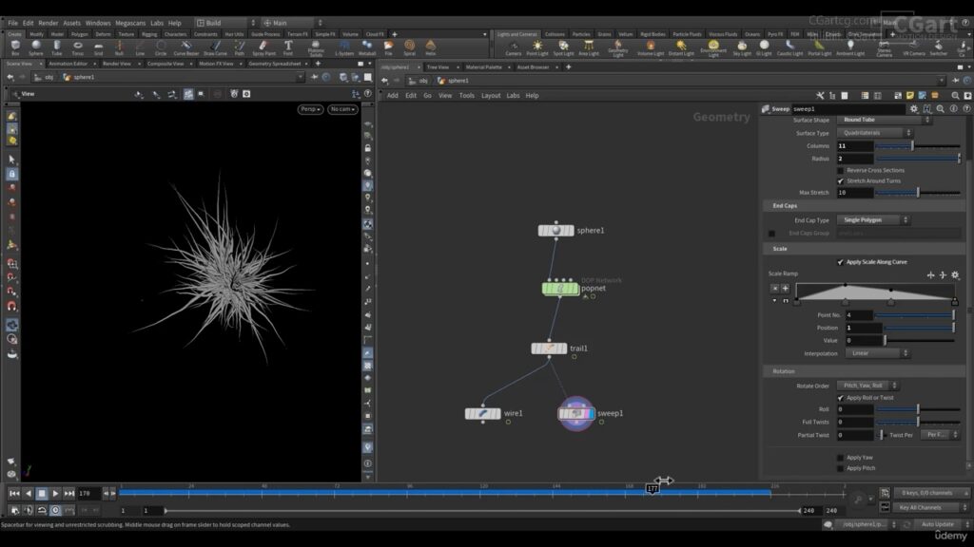Select the Helix shelf tool
The height and width of the screenshot is (547, 974).
click(x=431, y=47)
